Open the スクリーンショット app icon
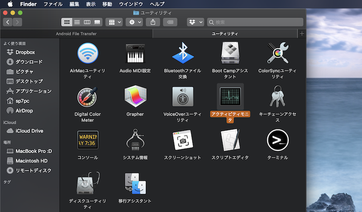The height and width of the screenshot is (212, 362). pos(182,140)
